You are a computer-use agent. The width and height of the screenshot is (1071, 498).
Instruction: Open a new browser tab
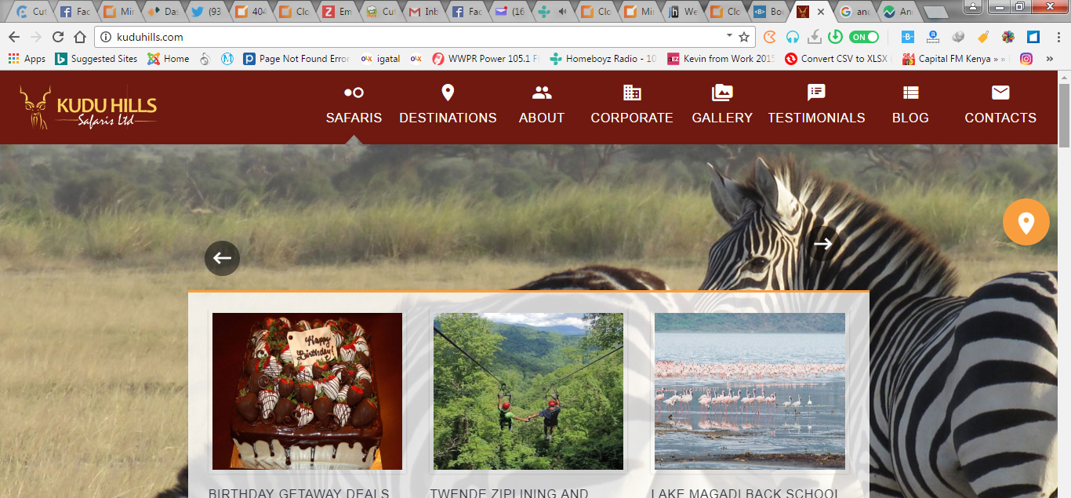point(935,13)
